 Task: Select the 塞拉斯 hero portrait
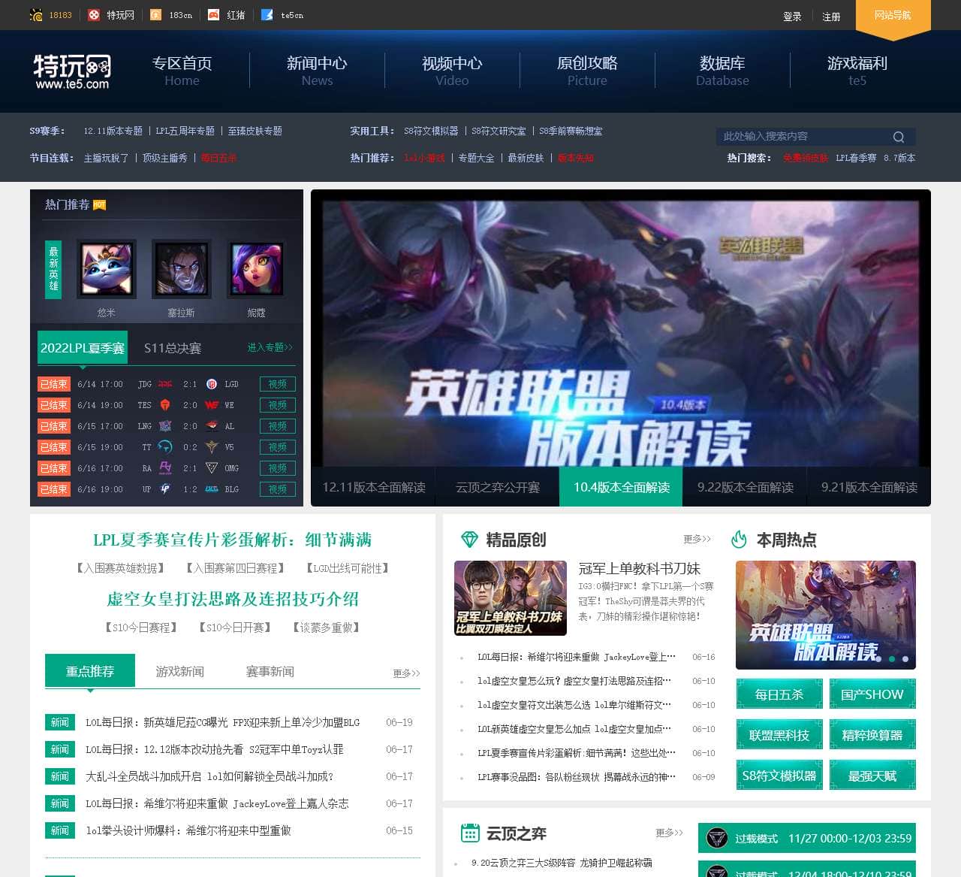coord(182,269)
